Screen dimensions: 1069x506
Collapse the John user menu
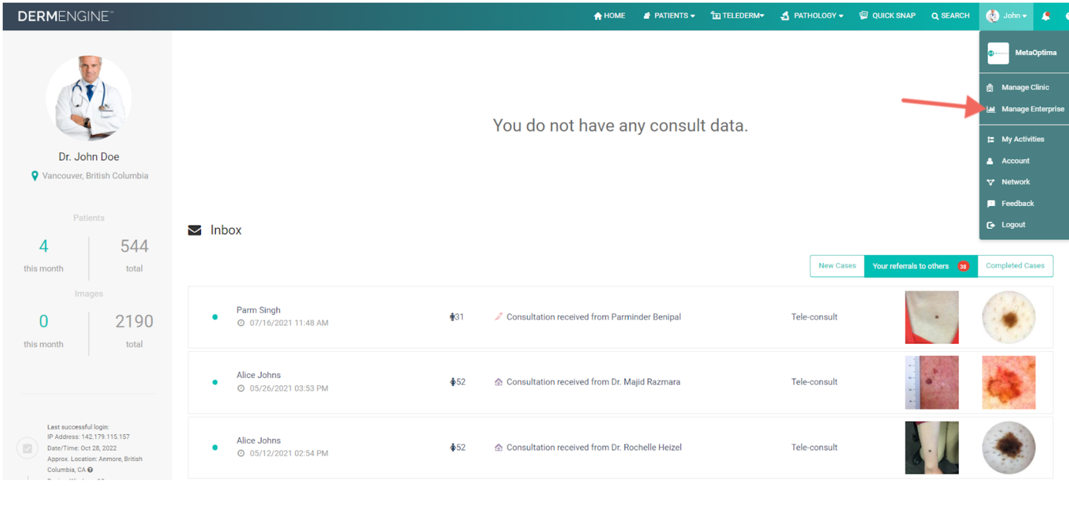[1006, 16]
